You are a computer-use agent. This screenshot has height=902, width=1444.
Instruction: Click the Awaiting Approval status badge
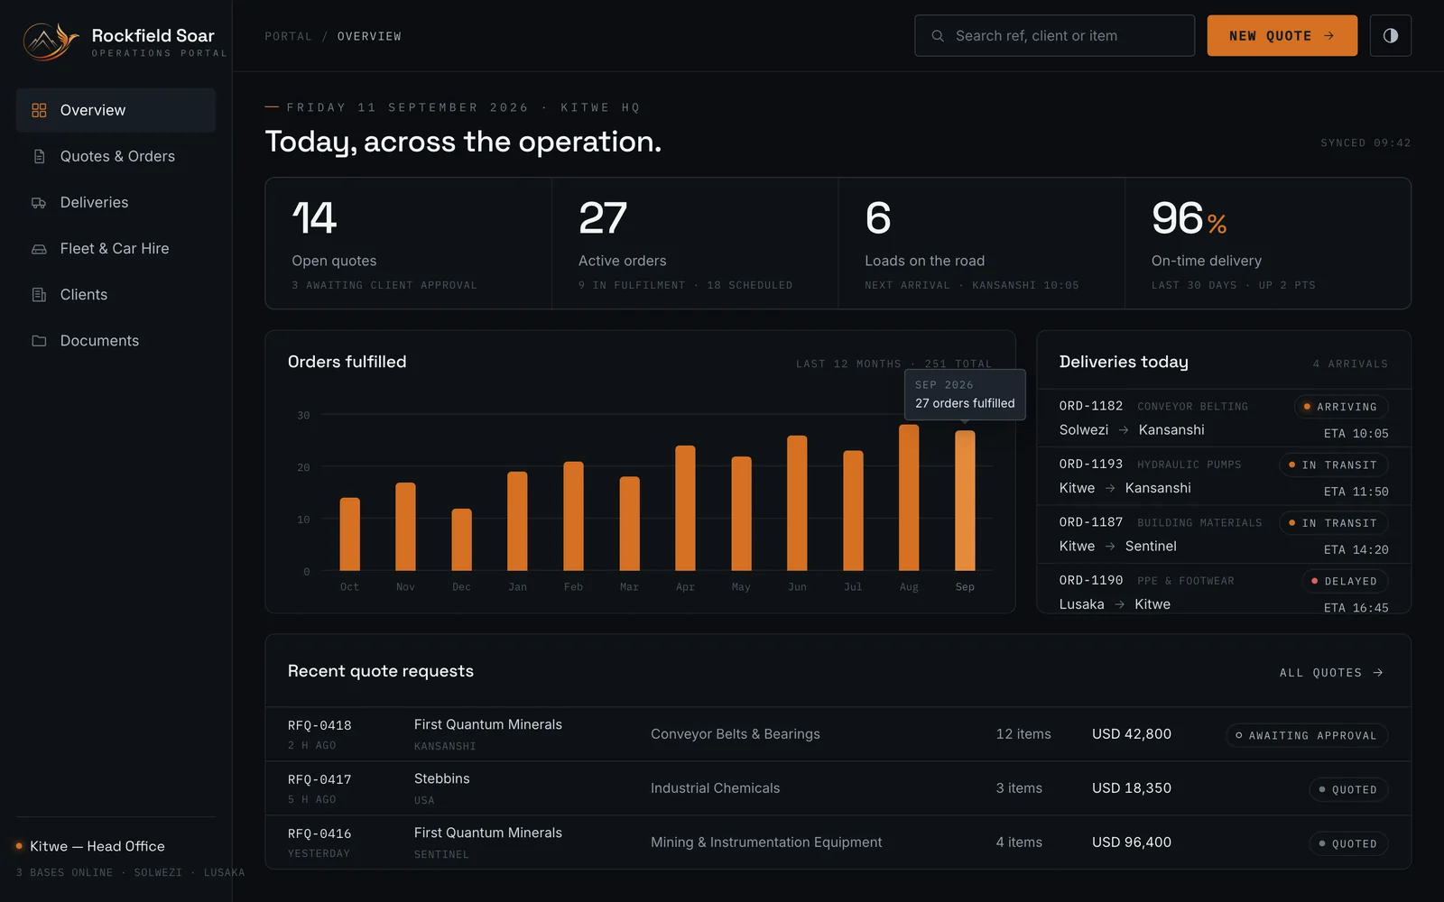click(x=1306, y=736)
